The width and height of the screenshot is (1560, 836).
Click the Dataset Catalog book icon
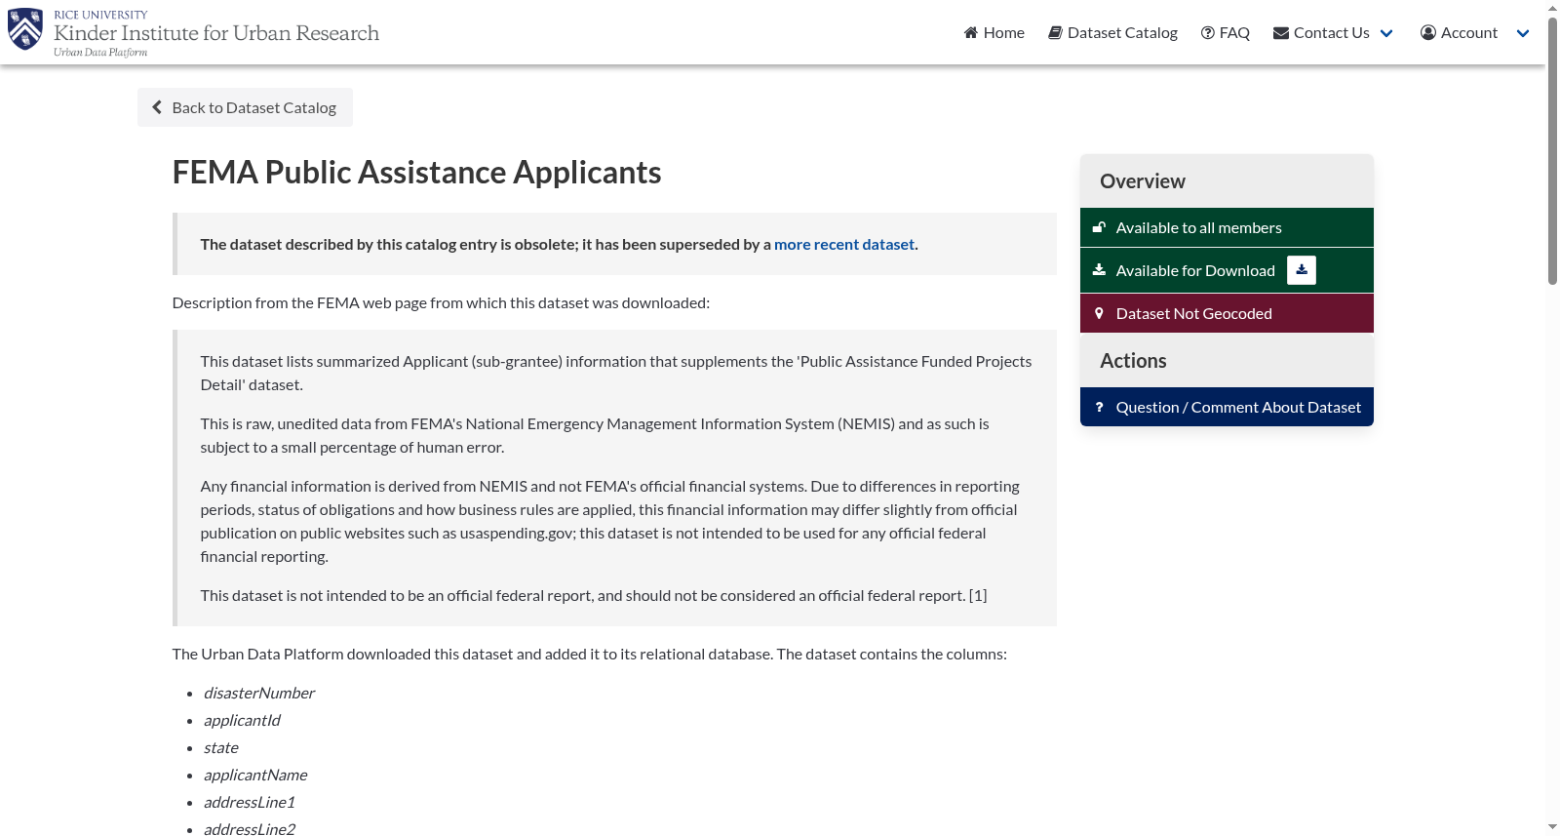point(1055,32)
